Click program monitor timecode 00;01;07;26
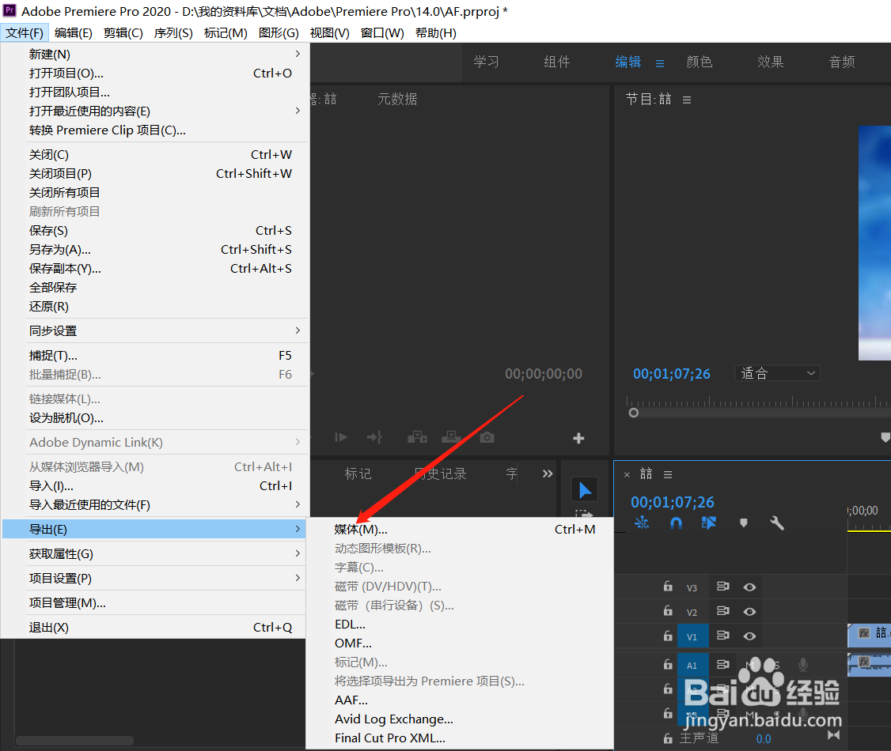Viewport: 891px width, 751px height. point(672,373)
